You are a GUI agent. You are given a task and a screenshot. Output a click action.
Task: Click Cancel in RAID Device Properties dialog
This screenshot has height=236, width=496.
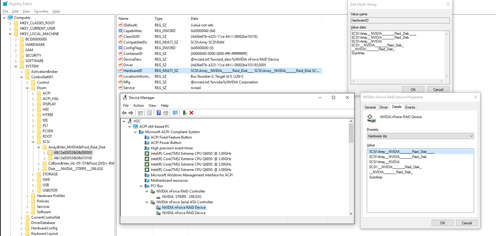[x=467, y=223]
